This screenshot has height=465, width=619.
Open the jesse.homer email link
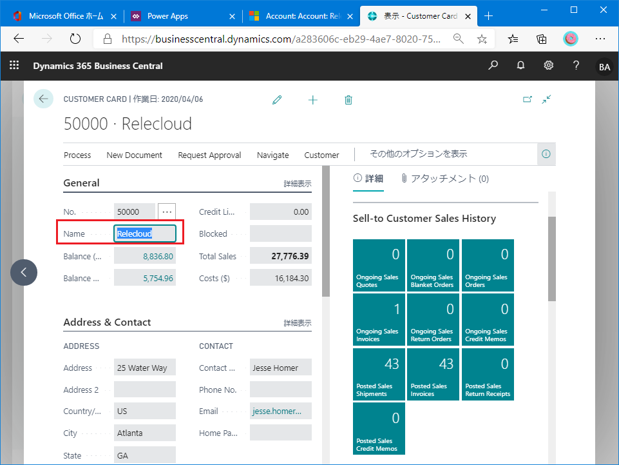tap(277, 411)
